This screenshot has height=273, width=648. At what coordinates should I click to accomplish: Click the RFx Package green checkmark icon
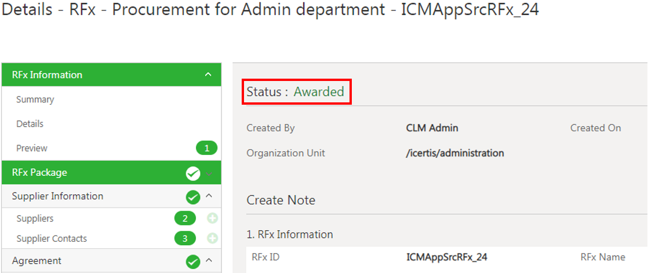193,174
